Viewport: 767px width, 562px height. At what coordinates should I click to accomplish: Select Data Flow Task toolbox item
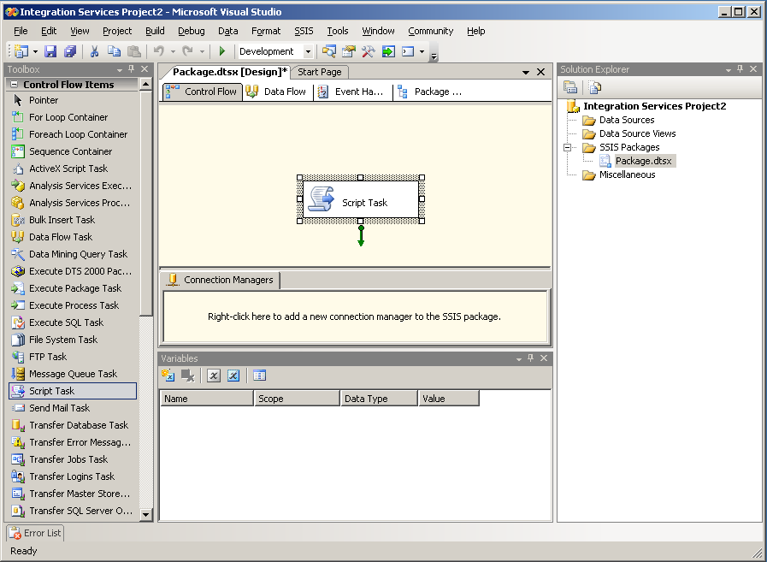click(x=73, y=237)
